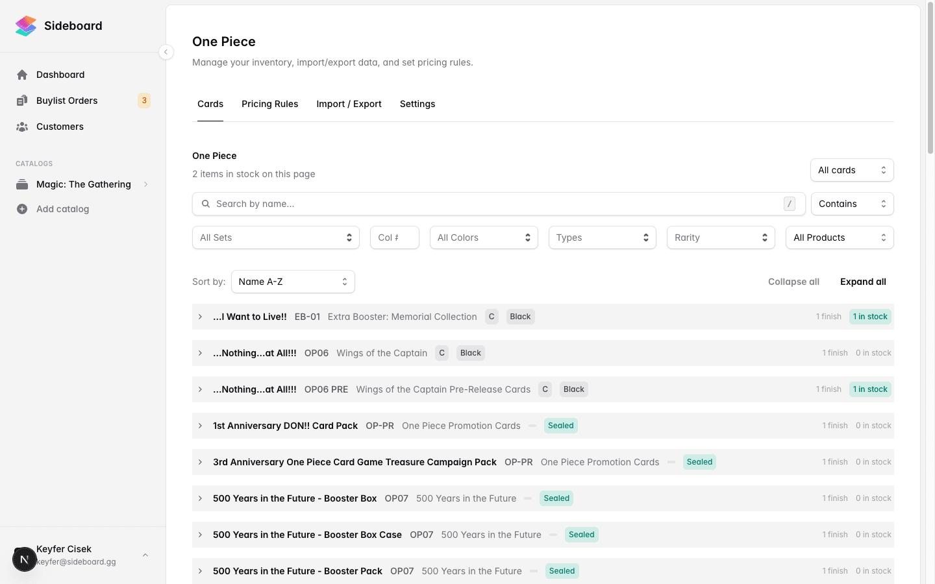Click the Col # input field
Viewport: 935px width, 584px height.
[x=395, y=237]
